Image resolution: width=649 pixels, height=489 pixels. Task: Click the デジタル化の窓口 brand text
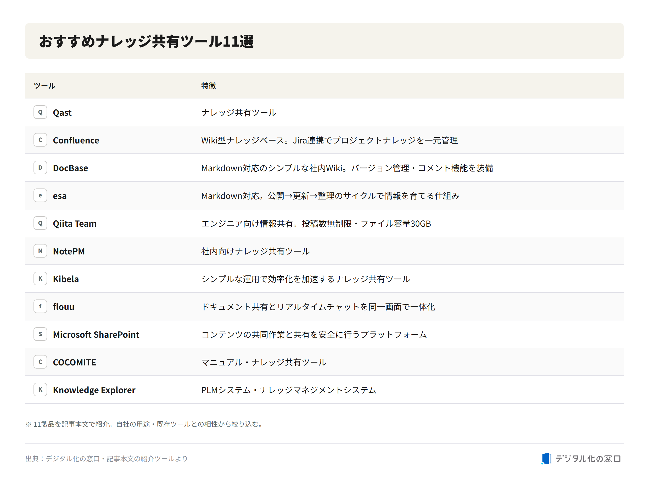588,458
